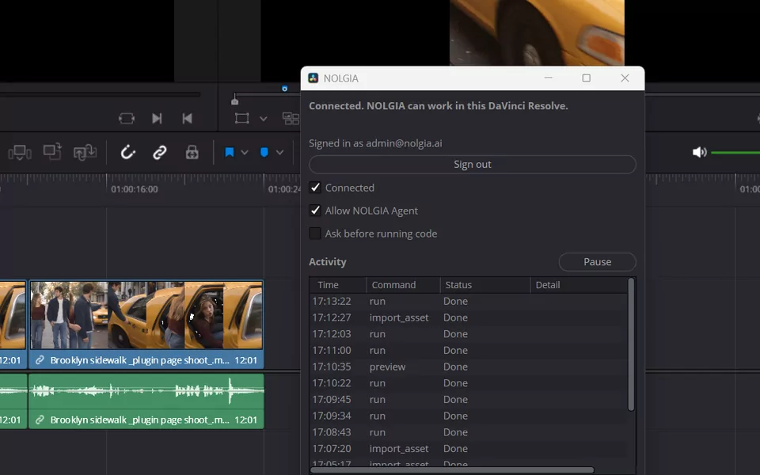Click the admin@nolgia.ai signed-in text
The height and width of the screenshot is (475, 760).
[404, 143]
